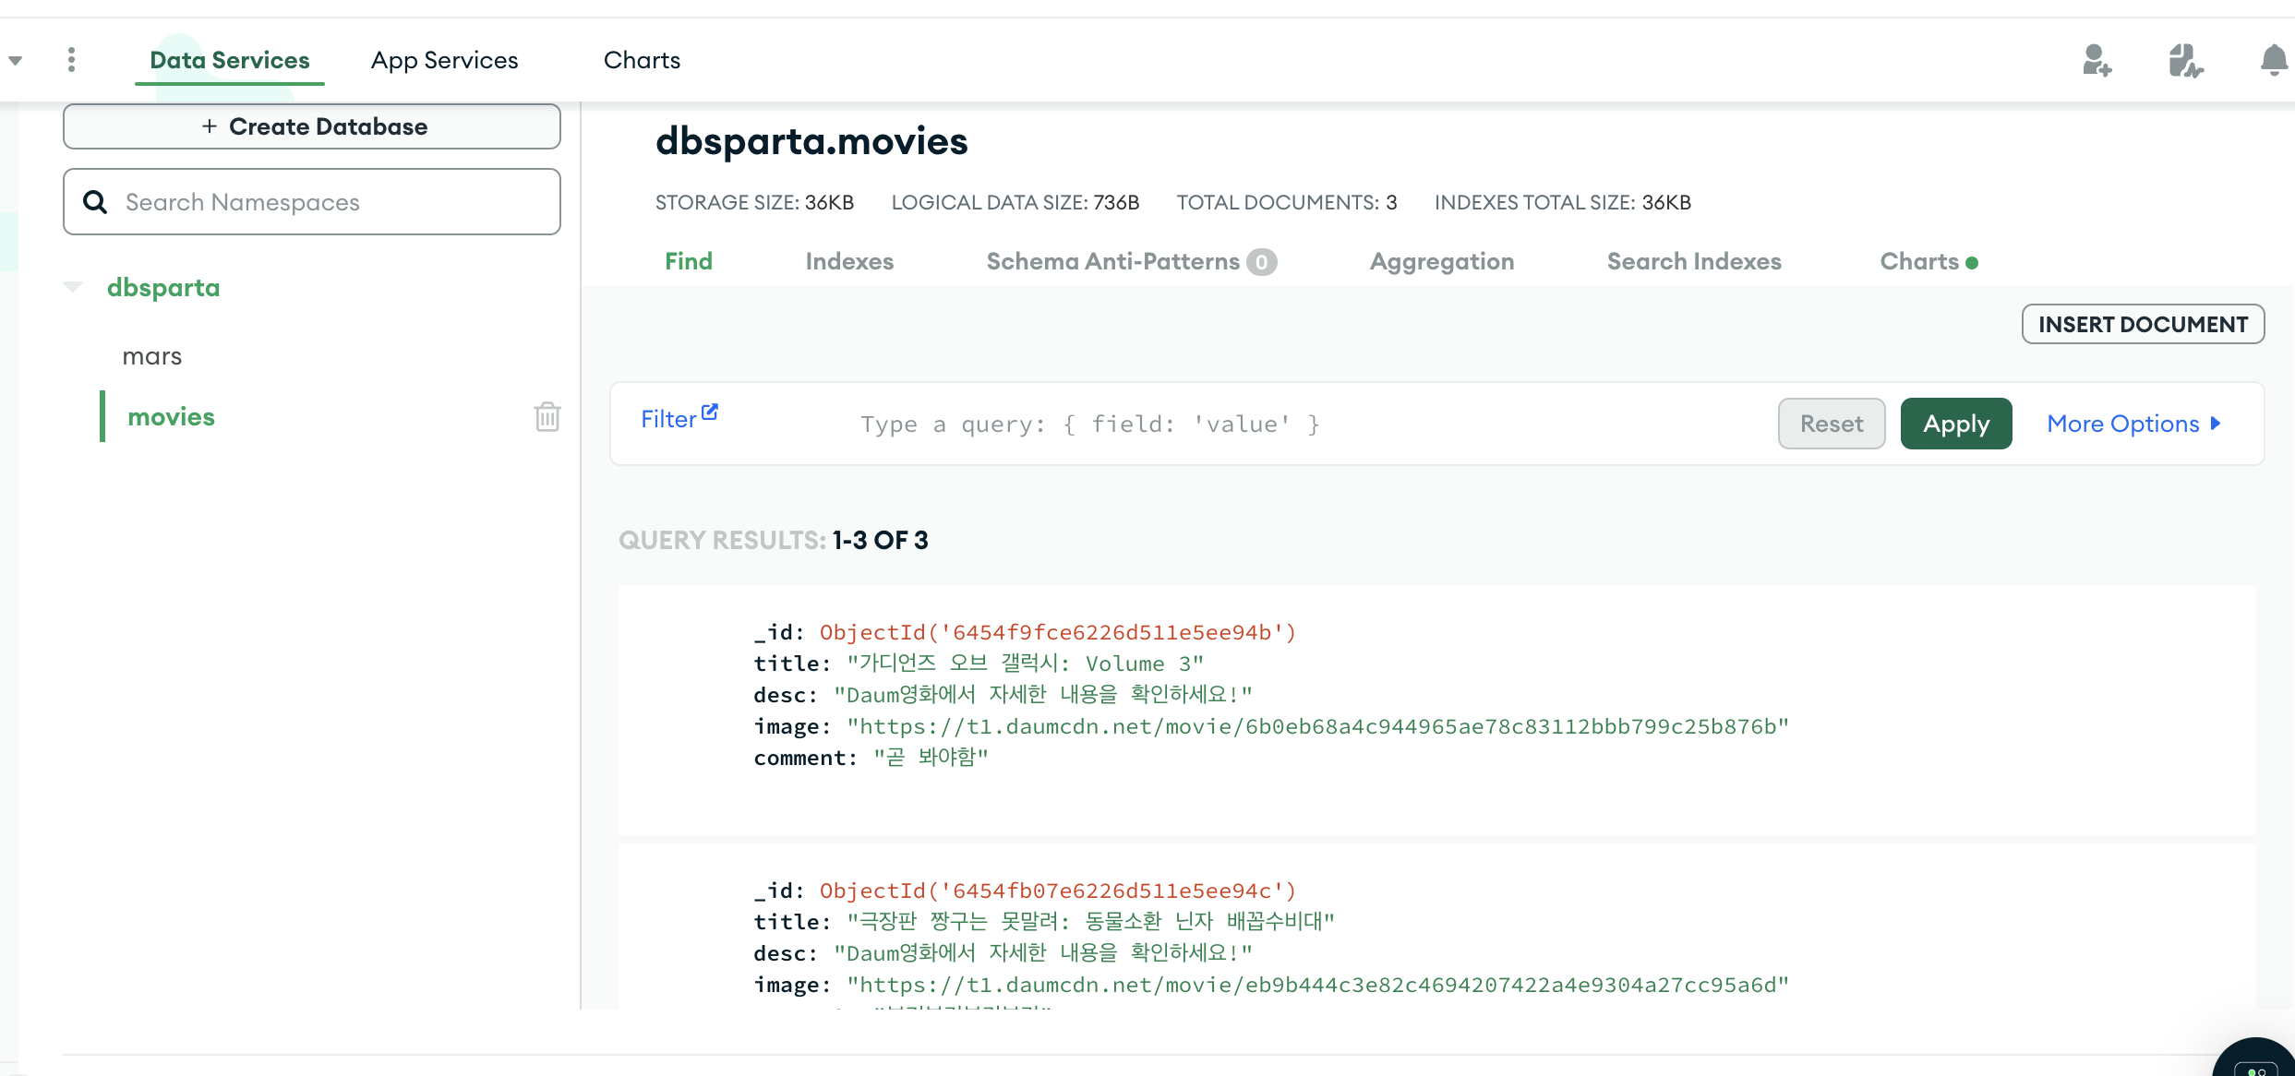Expand the top-left dropdown caret
This screenshot has height=1076, width=2295.
click(15, 61)
